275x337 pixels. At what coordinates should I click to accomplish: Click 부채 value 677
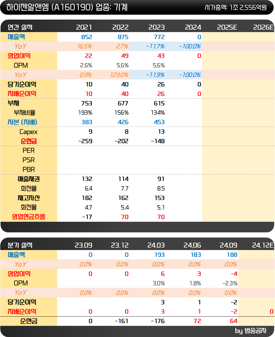(x=123, y=103)
